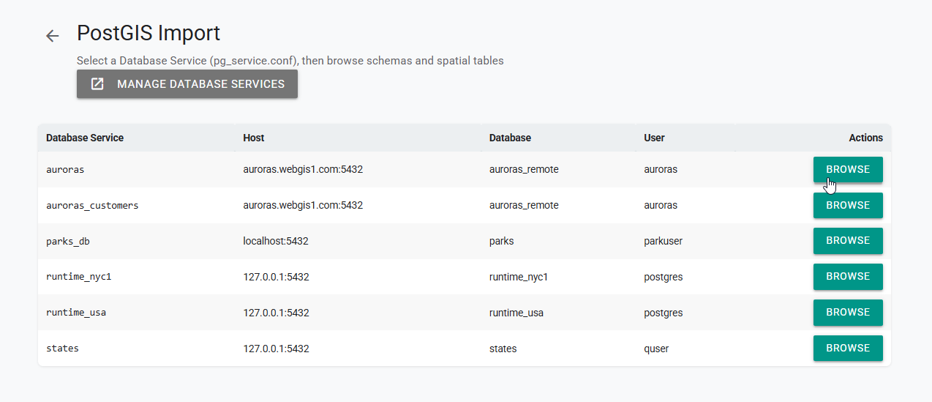The height and width of the screenshot is (402, 932).
Task: Select the PostGIS Import page title
Action: point(149,34)
